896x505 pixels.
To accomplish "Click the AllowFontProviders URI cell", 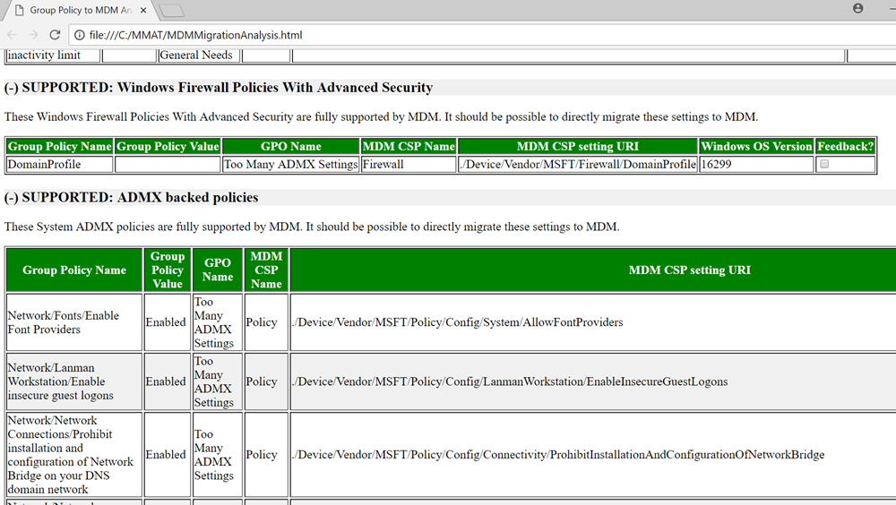I will pyautogui.click(x=593, y=322).
